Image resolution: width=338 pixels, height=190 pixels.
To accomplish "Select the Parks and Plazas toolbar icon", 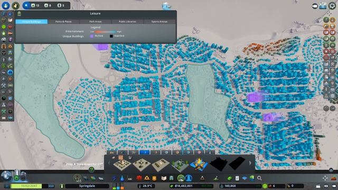I will point(181,178).
